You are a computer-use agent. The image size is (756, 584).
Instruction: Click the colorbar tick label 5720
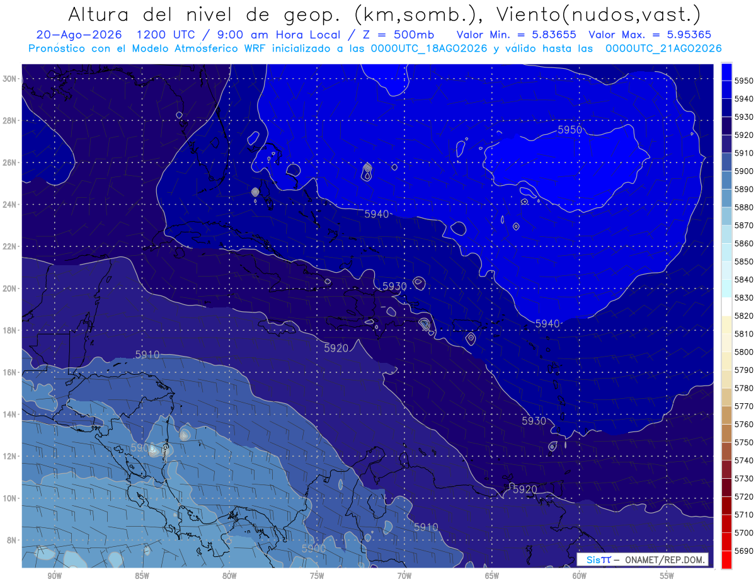[x=743, y=496]
